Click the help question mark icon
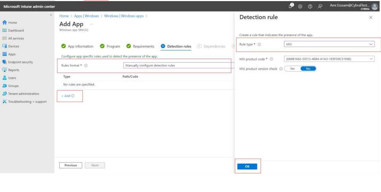The image size is (381, 192). (310, 6)
